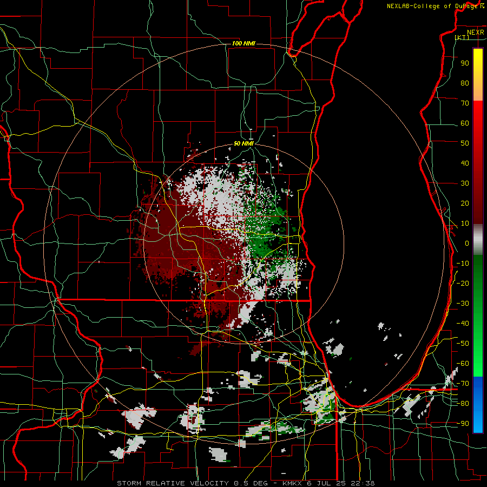This screenshot has height=487, width=487.
Task: Click the -30 value on velocity scale
Action: click(463, 304)
